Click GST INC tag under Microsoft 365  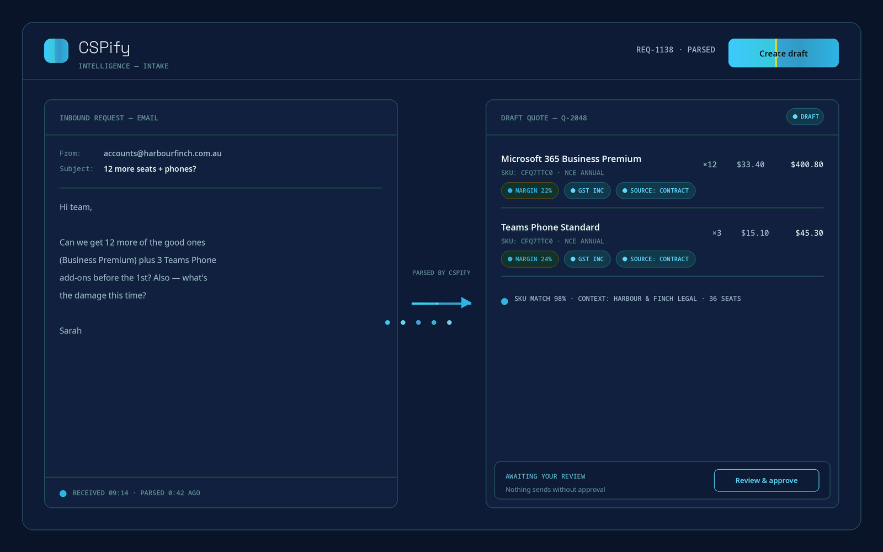point(587,190)
